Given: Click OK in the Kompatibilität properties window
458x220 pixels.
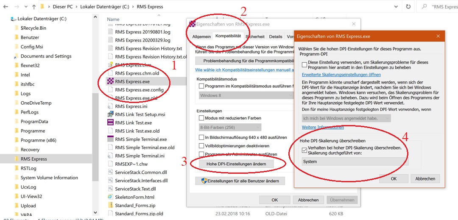Looking at the screenshot, I should point(274,200).
